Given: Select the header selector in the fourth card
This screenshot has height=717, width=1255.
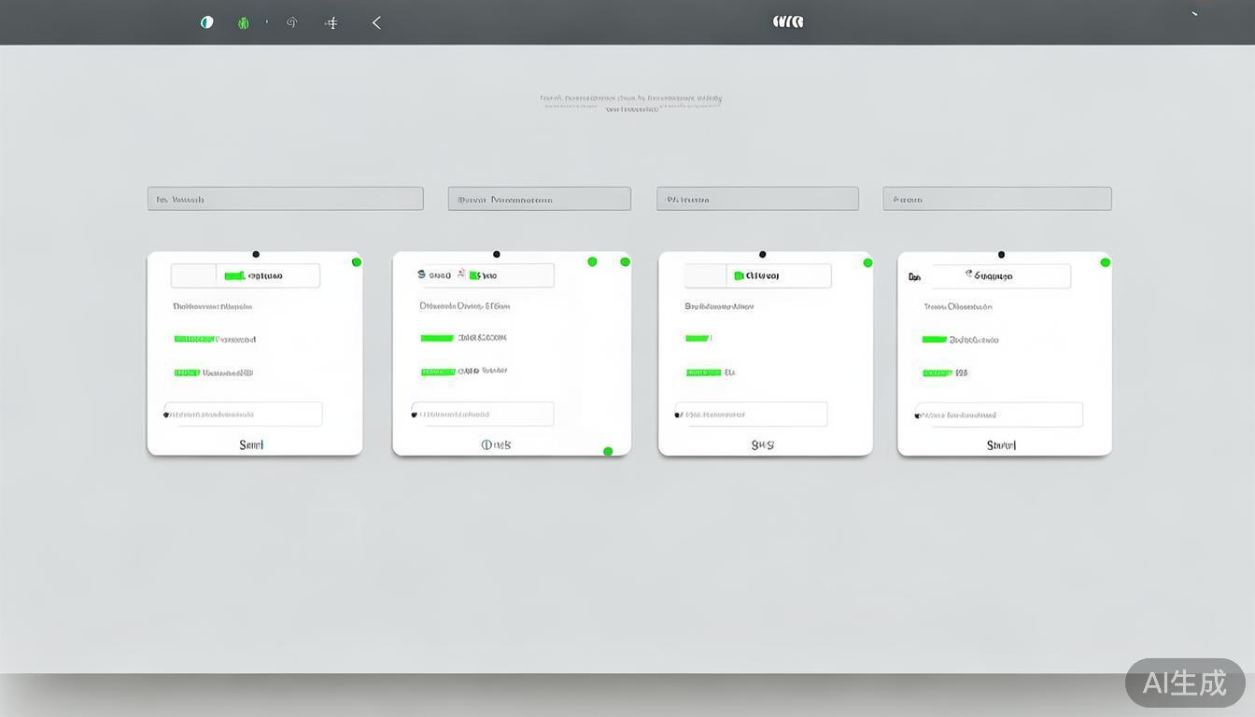Looking at the screenshot, I should pyautogui.click(x=1001, y=275).
